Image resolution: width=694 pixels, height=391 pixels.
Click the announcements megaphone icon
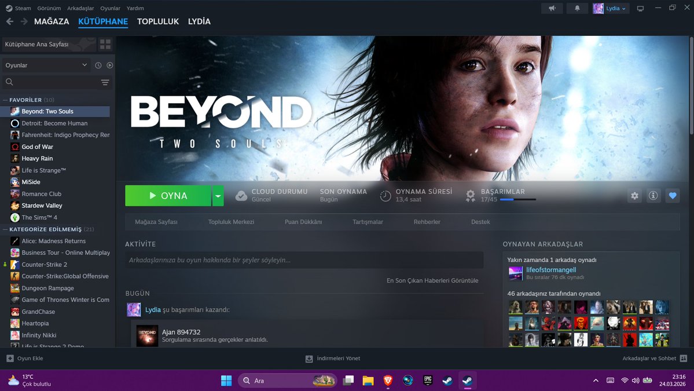pyautogui.click(x=552, y=8)
